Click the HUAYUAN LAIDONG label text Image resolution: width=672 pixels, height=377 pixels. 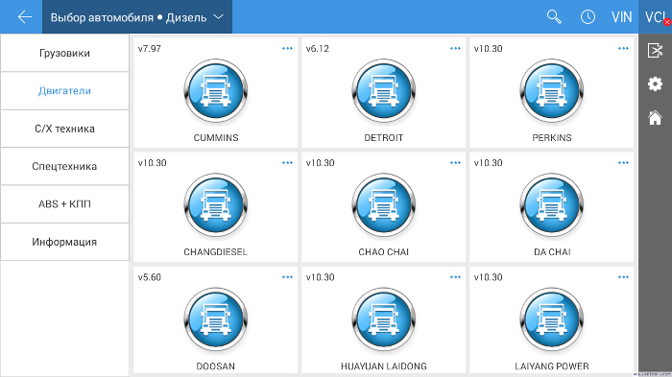tap(384, 366)
